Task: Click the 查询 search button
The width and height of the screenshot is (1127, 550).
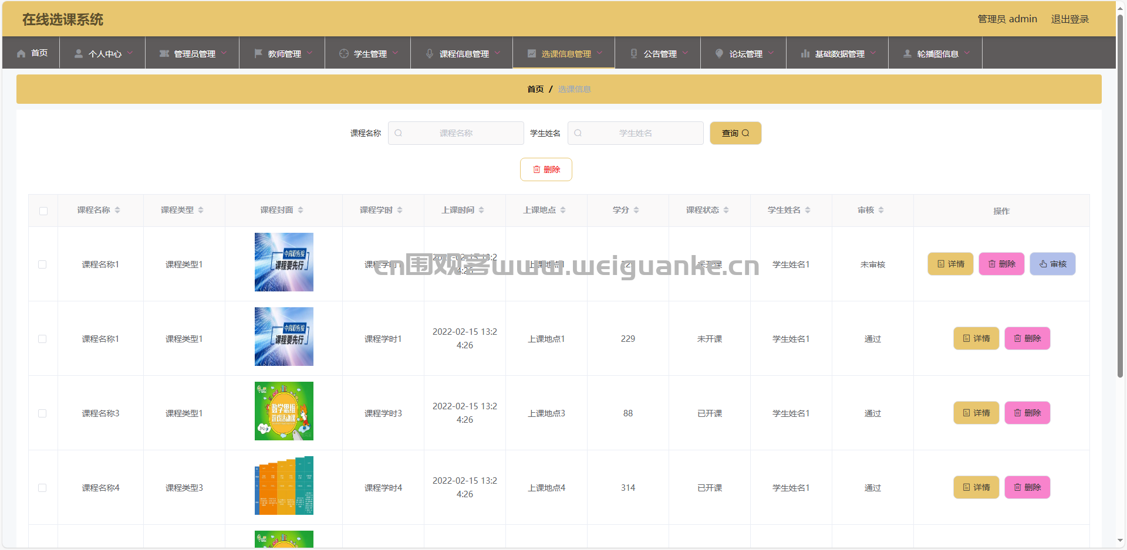Action: point(735,133)
